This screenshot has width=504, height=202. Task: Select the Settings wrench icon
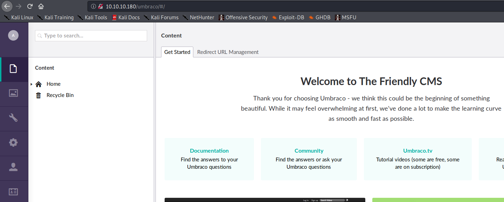[x=14, y=118]
